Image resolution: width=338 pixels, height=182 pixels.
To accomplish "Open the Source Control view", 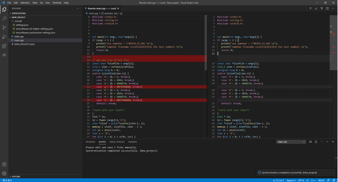I will [x=4, y=28].
